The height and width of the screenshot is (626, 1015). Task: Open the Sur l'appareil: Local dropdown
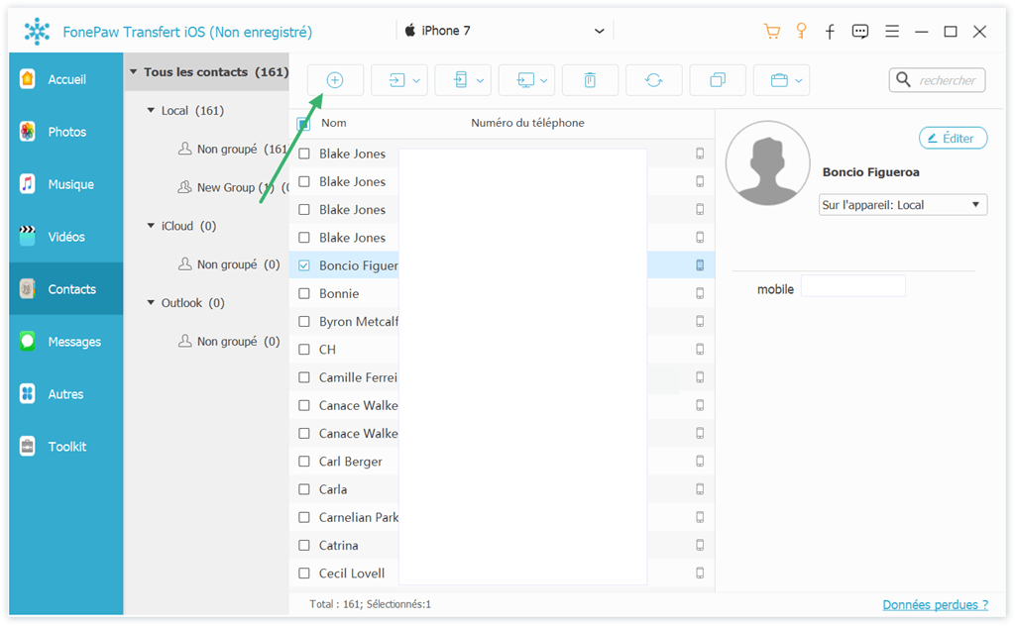(903, 205)
